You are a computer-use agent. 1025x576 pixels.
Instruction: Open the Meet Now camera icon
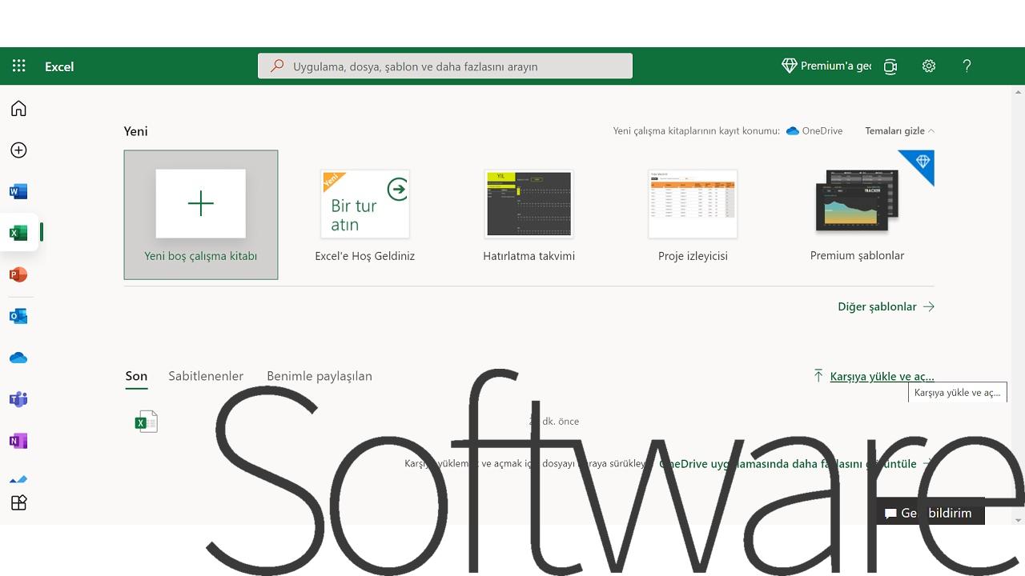890,66
